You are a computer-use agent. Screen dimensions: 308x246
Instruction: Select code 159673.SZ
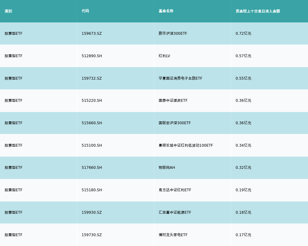point(92,33)
